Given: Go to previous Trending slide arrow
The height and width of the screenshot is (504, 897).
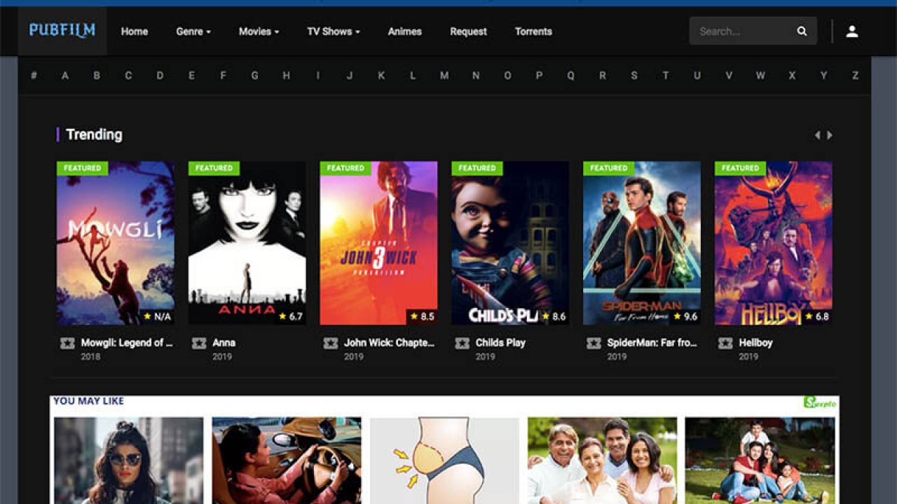Looking at the screenshot, I should pos(817,135).
